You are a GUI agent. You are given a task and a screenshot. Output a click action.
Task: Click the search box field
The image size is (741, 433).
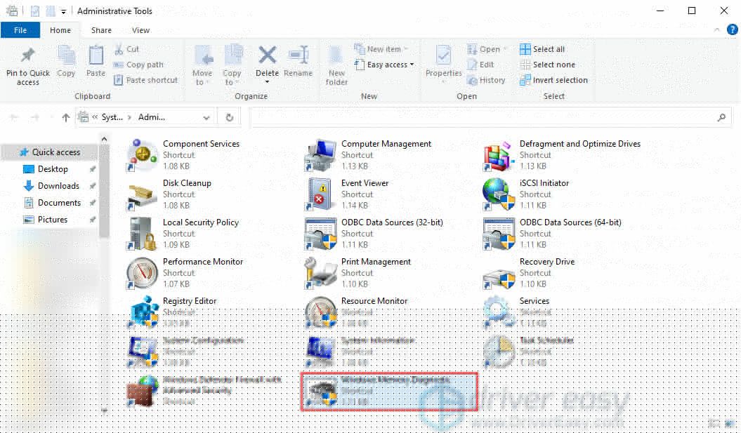(485, 118)
